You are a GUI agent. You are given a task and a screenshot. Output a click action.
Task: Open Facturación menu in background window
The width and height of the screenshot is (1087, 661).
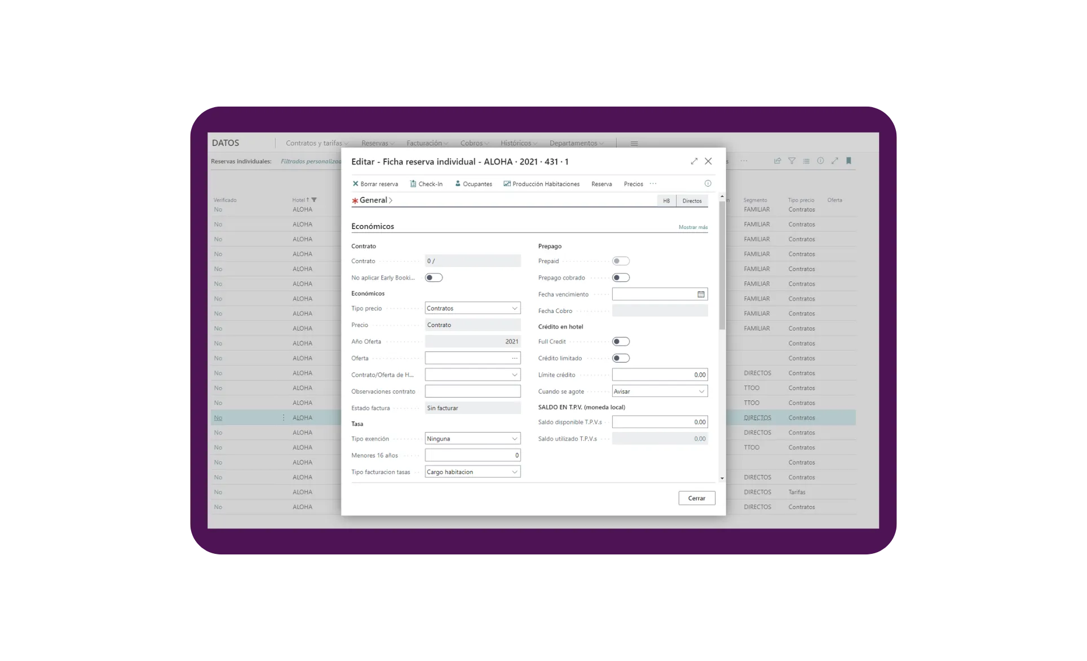tap(427, 143)
